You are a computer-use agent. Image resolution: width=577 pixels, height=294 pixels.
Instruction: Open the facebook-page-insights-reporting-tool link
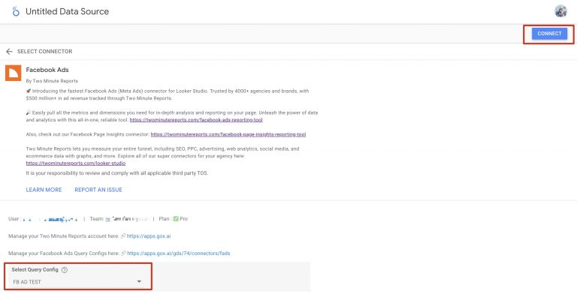click(x=228, y=134)
